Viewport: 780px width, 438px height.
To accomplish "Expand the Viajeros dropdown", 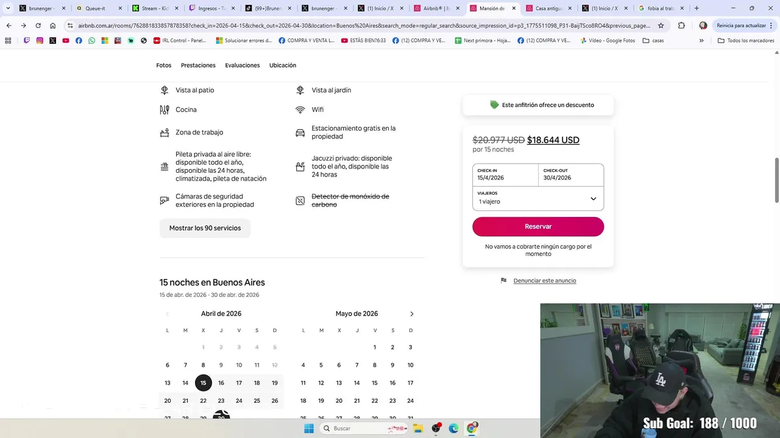I will (x=538, y=198).
